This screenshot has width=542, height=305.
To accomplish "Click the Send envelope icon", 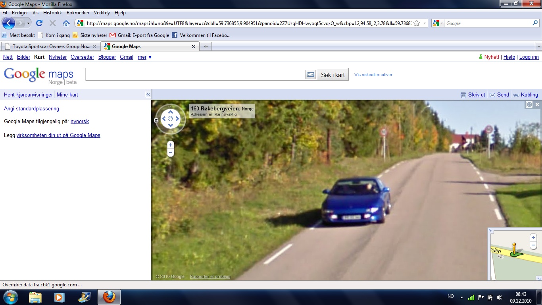I will (492, 95).
